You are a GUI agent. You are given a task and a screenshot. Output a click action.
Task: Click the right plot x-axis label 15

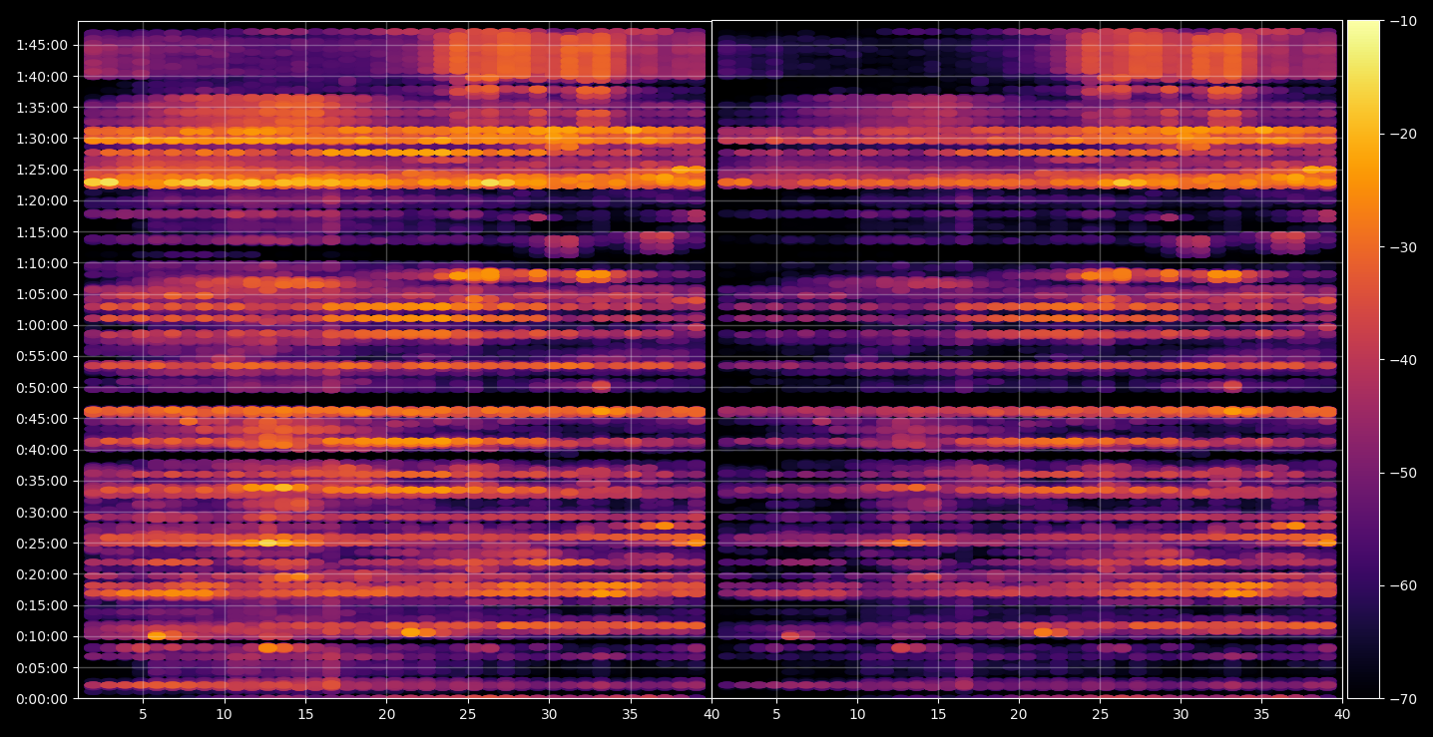coord(938,715)
